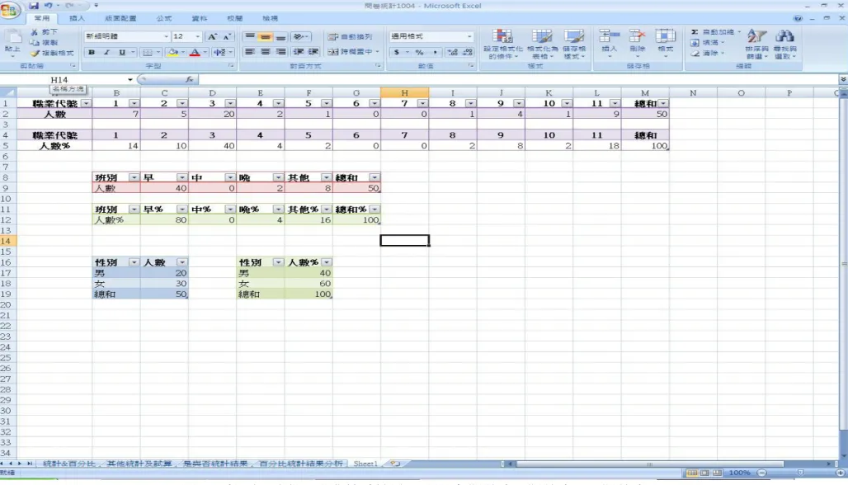
Task: Toggle middle vertical alignment
Action: pyautogui.click(x=265, y=36)
